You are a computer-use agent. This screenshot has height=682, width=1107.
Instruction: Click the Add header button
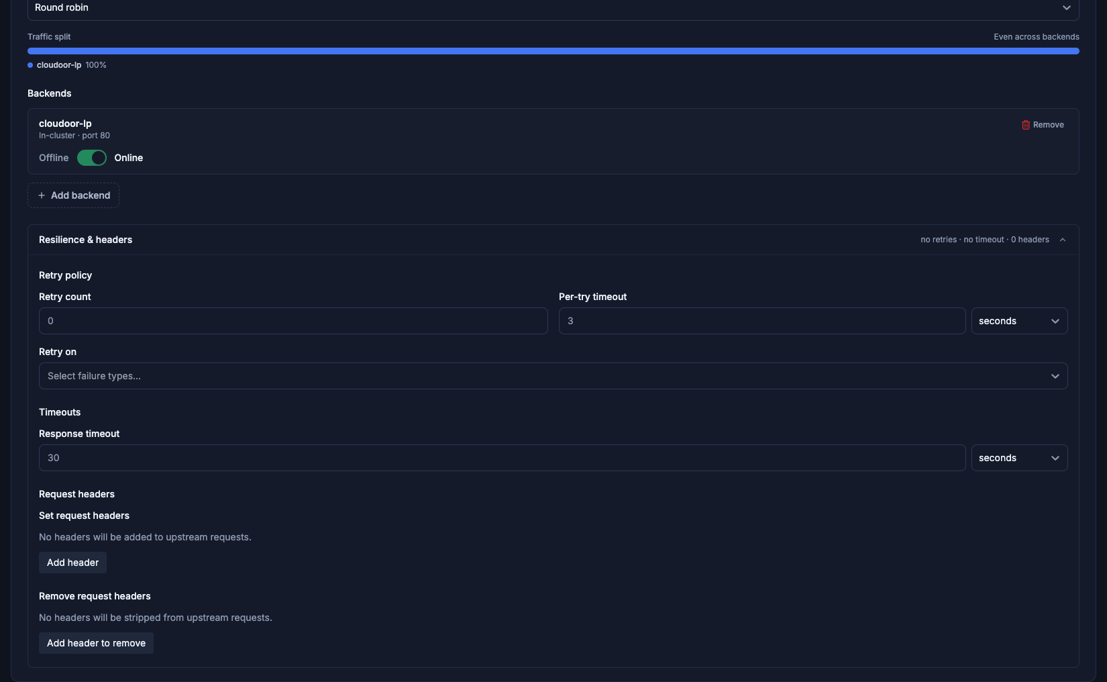point(72,563)
